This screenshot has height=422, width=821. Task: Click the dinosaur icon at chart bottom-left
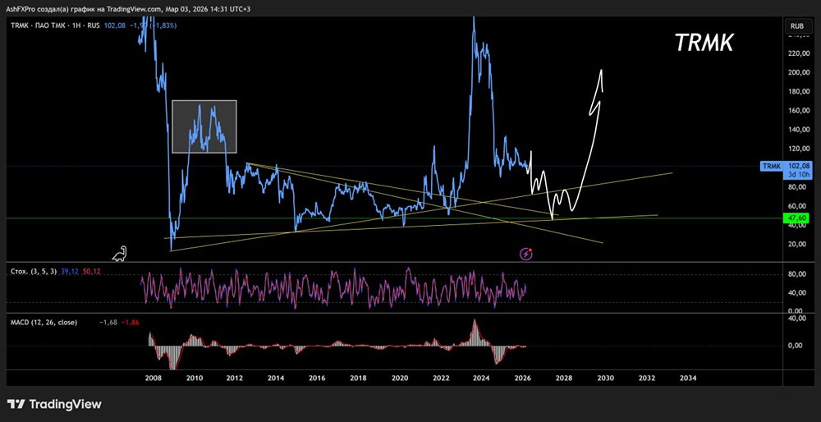coord(121,254)
